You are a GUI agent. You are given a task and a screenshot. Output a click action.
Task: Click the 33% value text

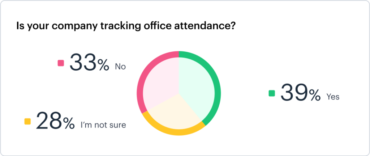tap(89, 63)
